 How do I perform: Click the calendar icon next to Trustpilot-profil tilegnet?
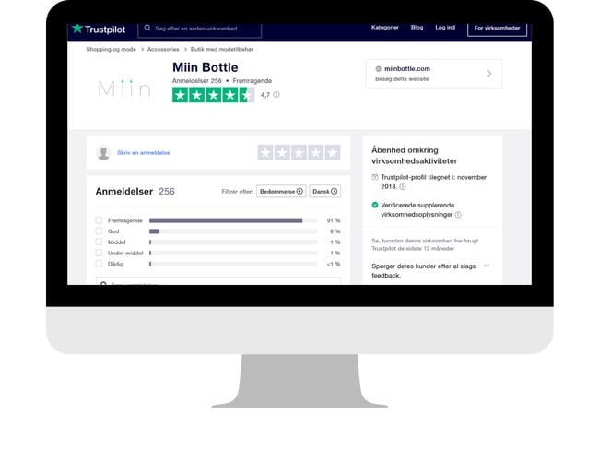[375, 177]
